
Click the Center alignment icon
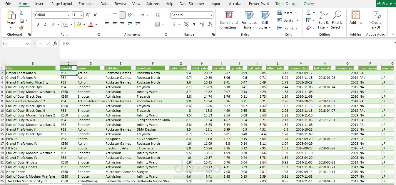click(x=115, y=24)
